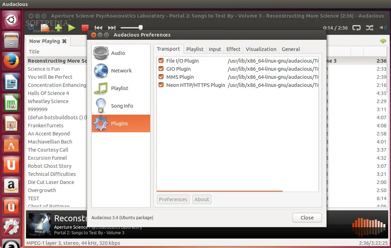Open the volume control icon
Viewport: 391px width, 248px height.
[x=383, y=28]
